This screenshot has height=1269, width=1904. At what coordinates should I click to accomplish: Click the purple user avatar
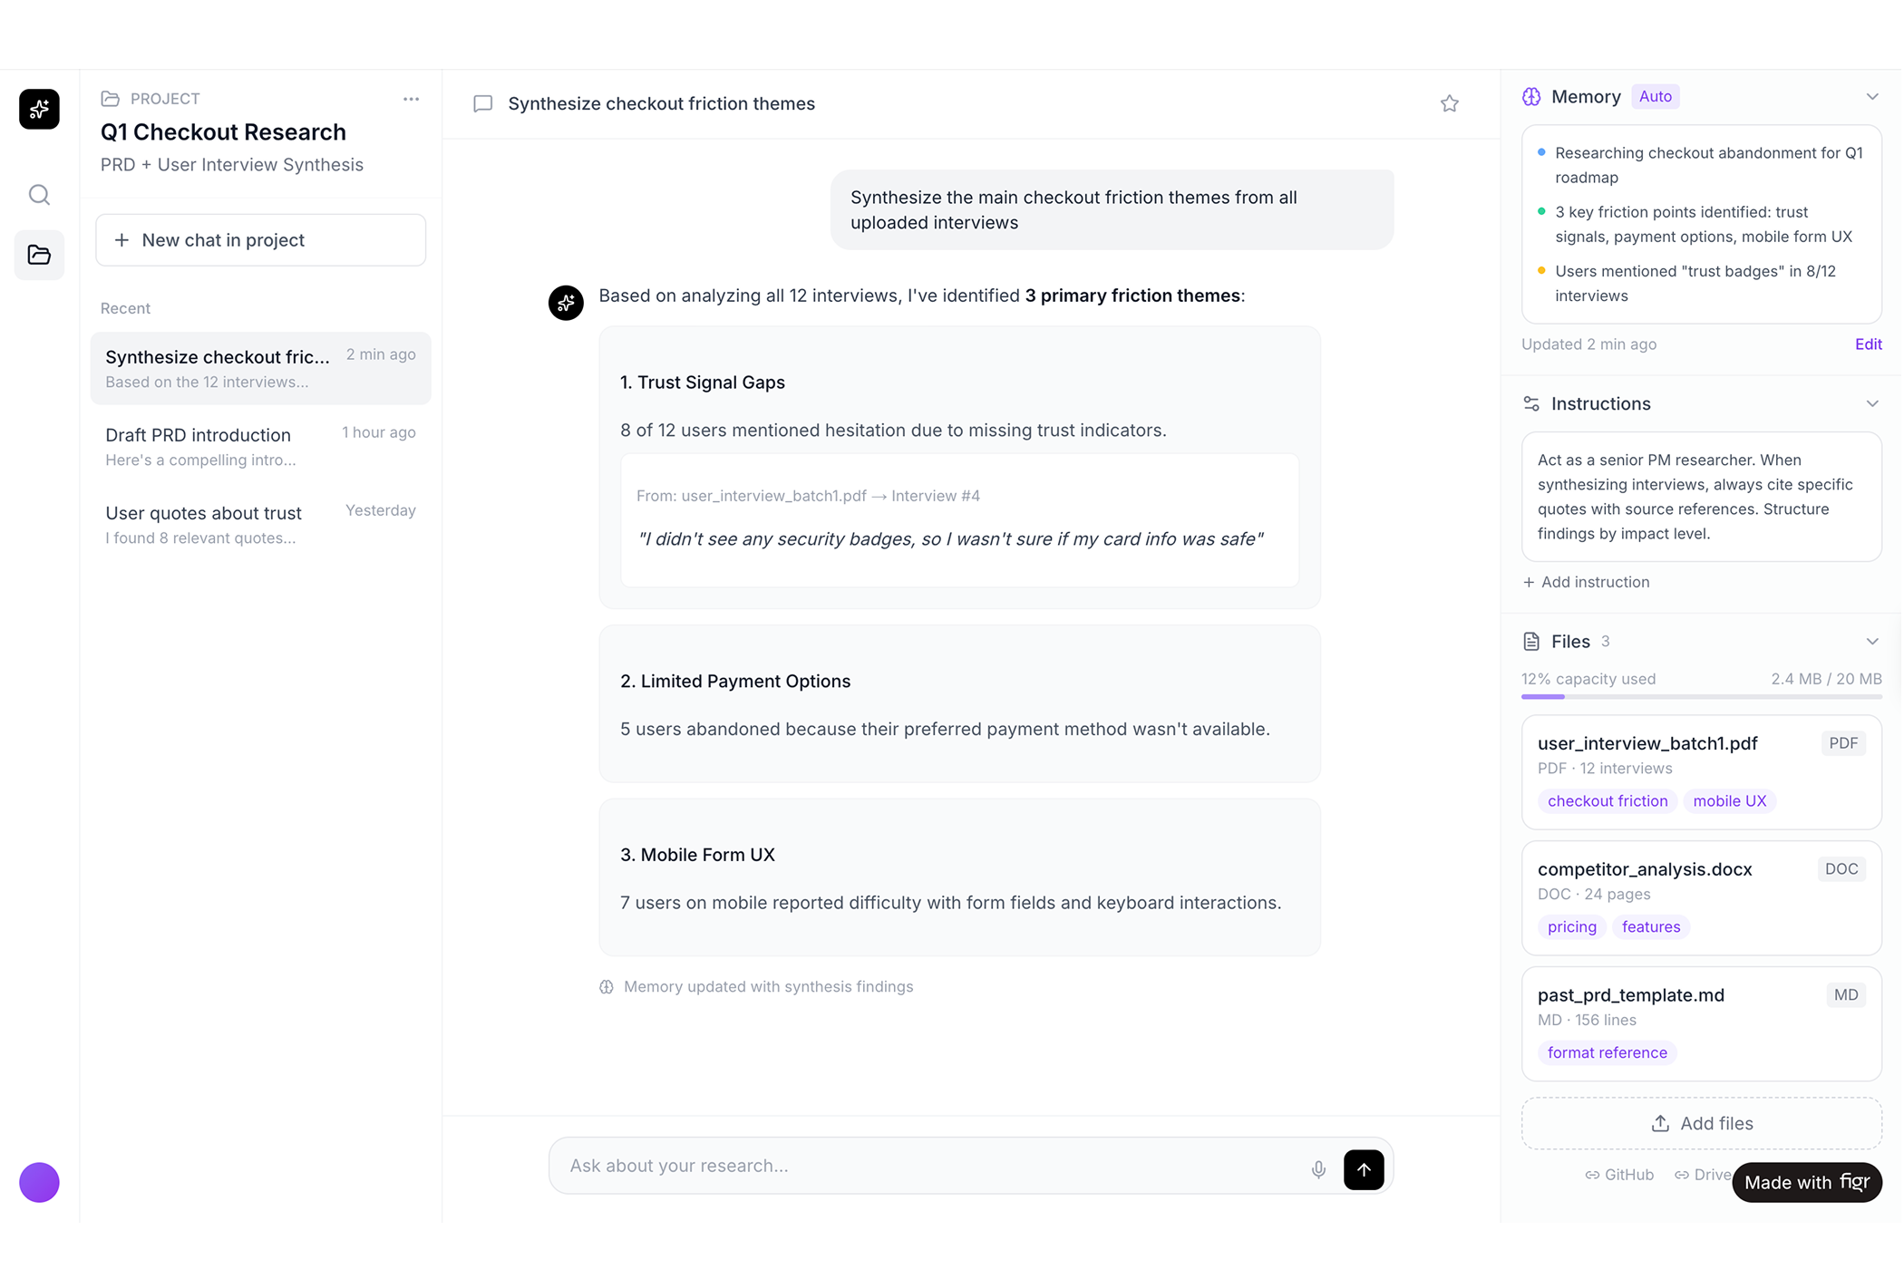39,1182
